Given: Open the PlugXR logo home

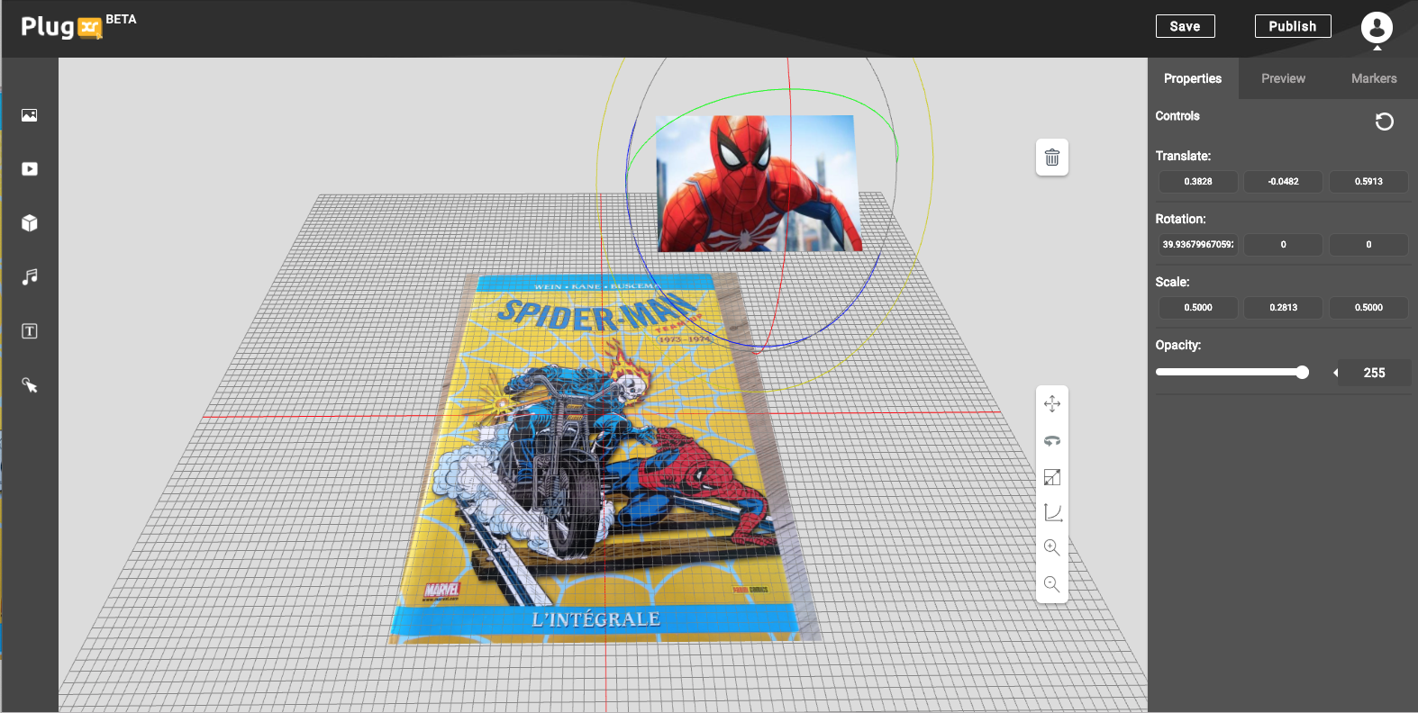Looking at the screenshot, I should point(62,27).
